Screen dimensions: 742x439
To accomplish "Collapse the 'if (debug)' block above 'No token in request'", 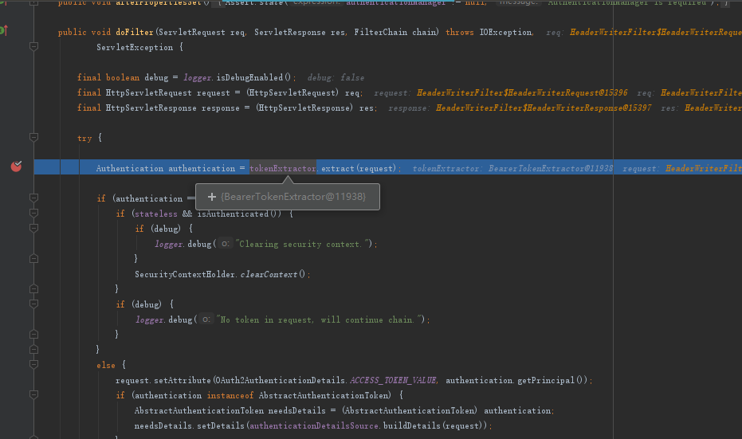I will click(33, 304).
